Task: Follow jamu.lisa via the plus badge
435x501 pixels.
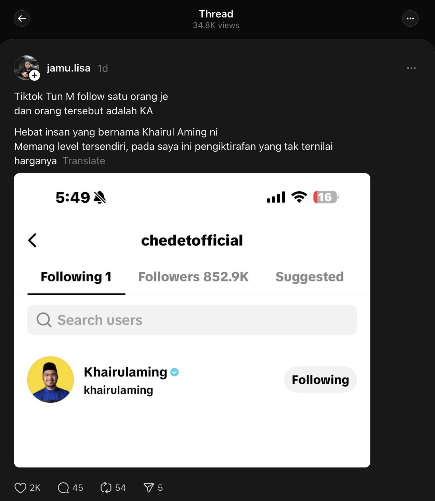Action: coord(35,75)
